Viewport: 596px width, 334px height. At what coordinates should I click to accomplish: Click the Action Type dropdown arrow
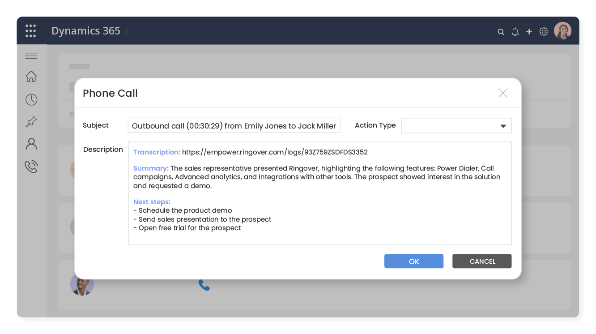tap(503, 126)
